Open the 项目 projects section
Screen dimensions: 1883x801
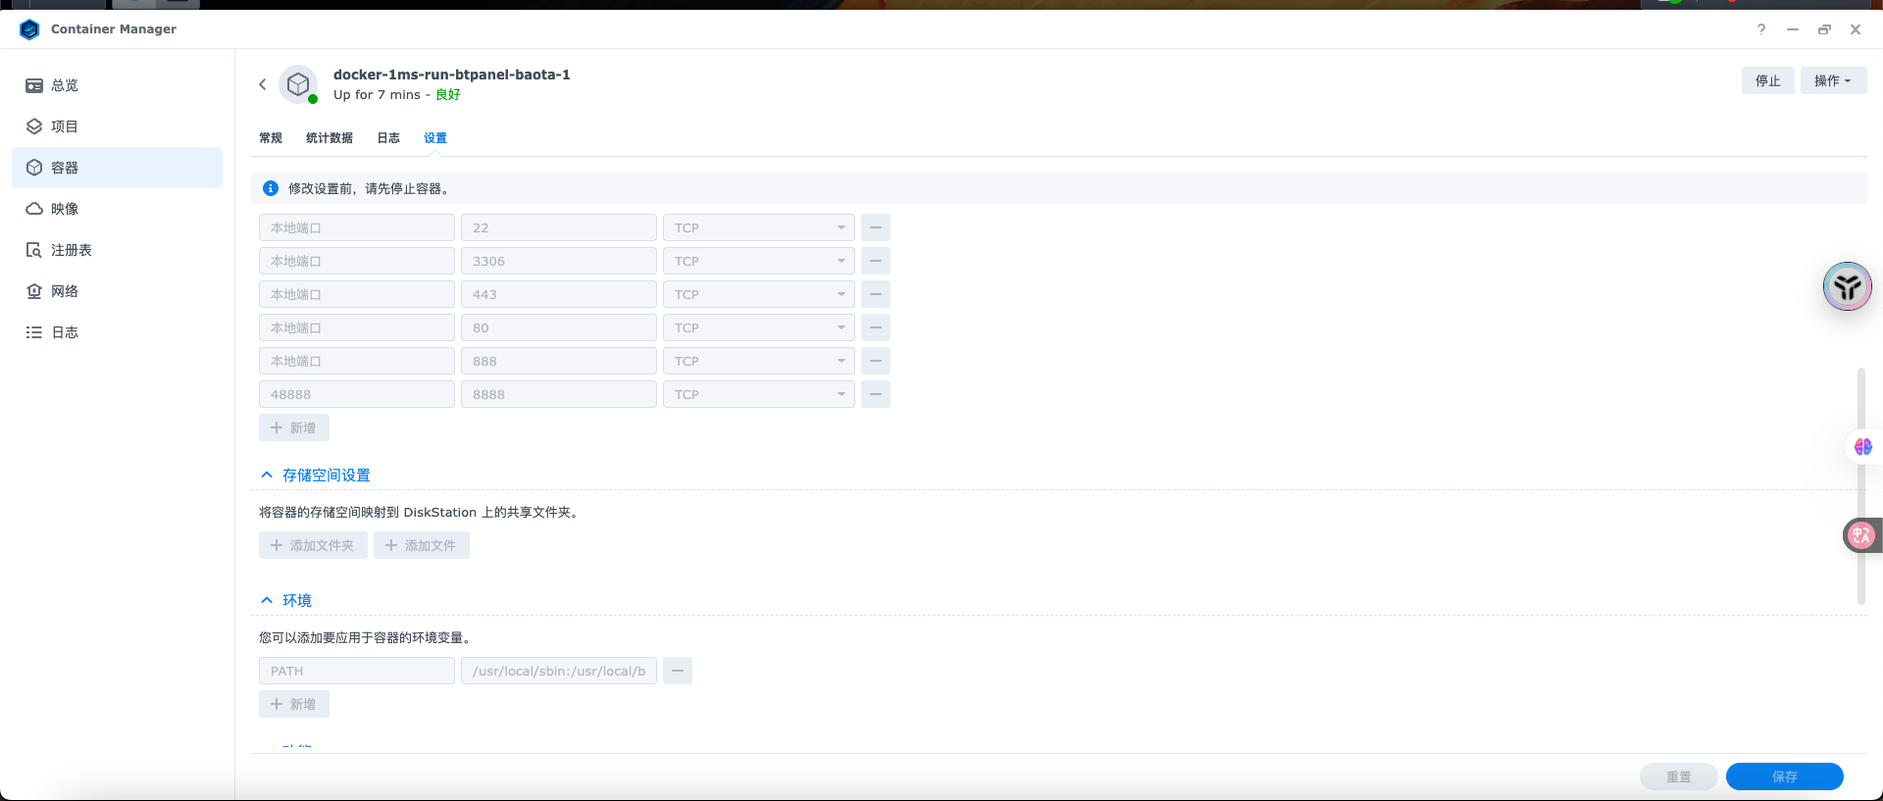pyautogui.click(x=117, y=126)
